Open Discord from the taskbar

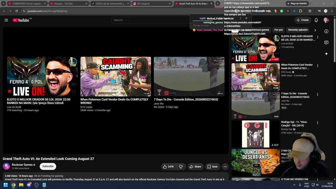tap(29, 185)
